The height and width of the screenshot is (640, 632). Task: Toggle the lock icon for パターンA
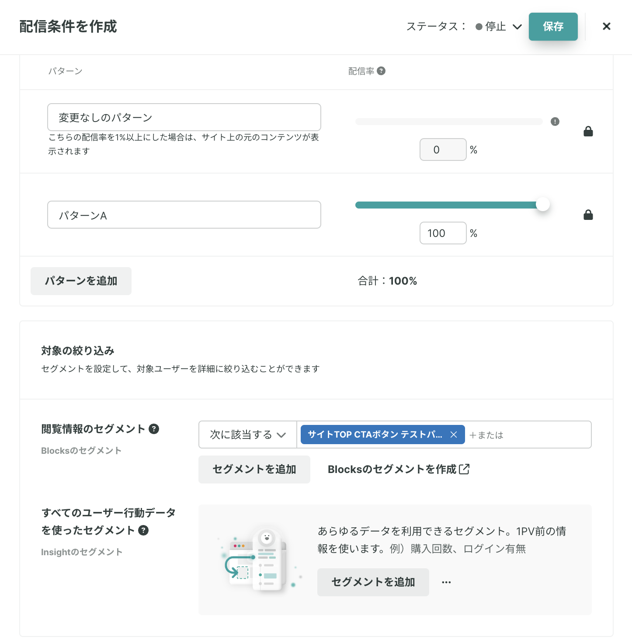pos(588,215)
